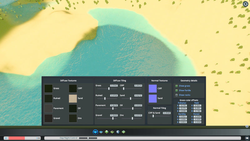The height and width of the screenshot is (141, 250).
Task: Disable the Show grass checkbox
Action: point(177,86)
